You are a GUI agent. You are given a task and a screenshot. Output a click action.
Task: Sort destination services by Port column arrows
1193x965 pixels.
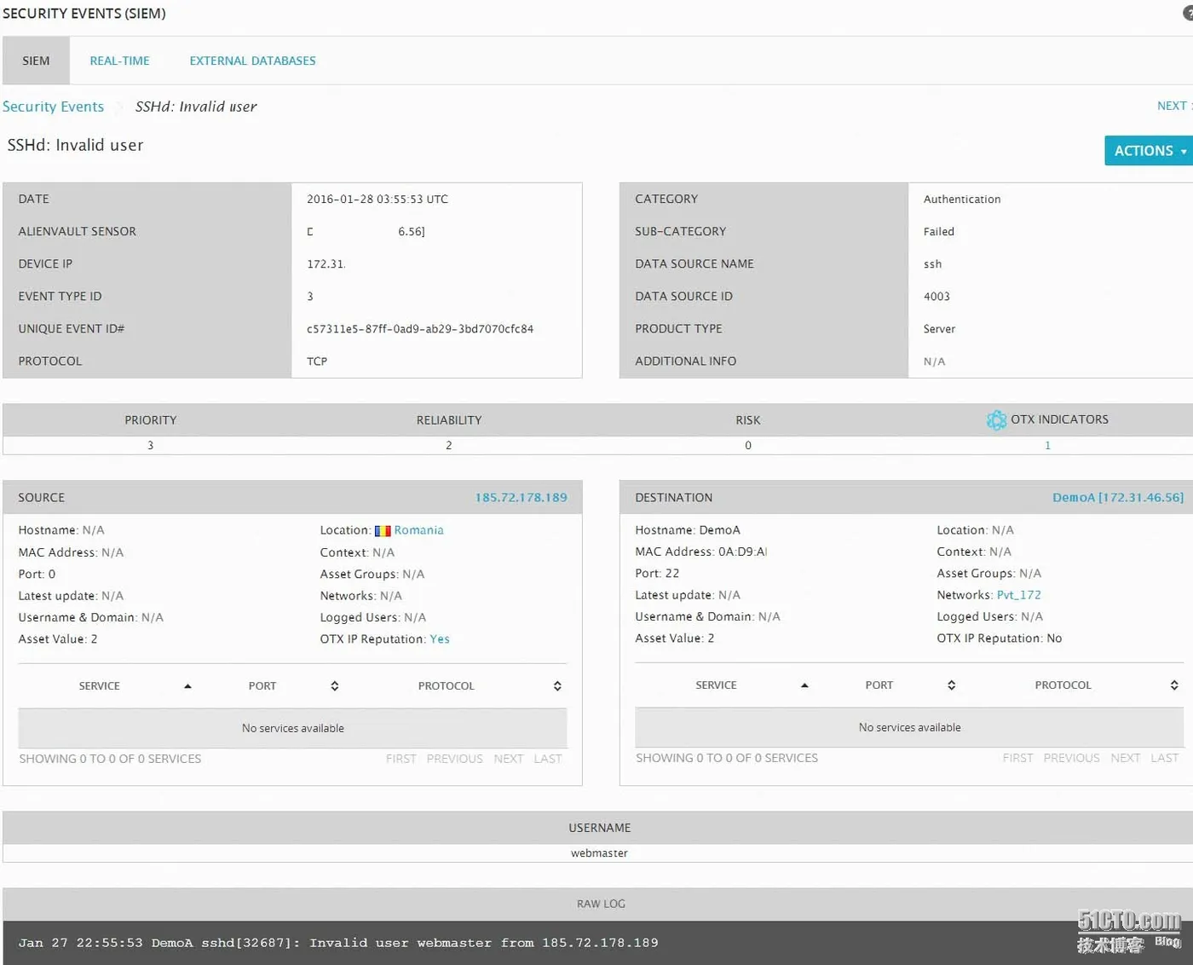952,685
